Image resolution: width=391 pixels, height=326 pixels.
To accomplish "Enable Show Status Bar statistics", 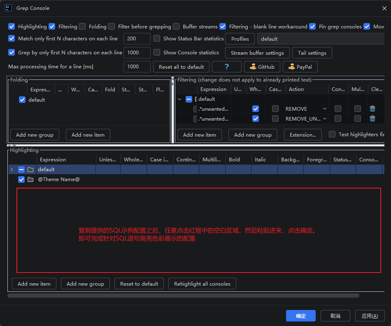I will 157,38.
